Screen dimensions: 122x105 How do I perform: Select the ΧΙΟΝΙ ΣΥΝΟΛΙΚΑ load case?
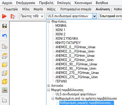pos(67,39)
